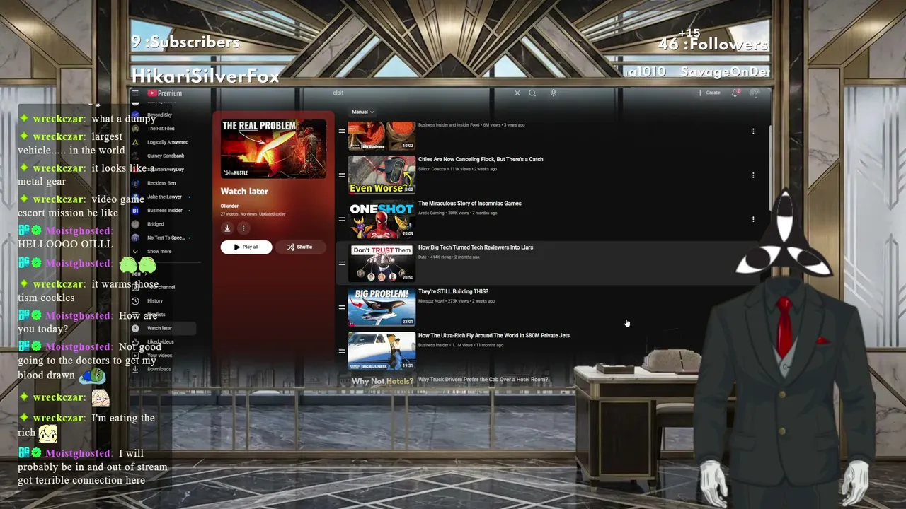Grab drag handle of Tech Reviewers video
The height and width of the screenshot is (509, 906).
(x=342, y=263)
